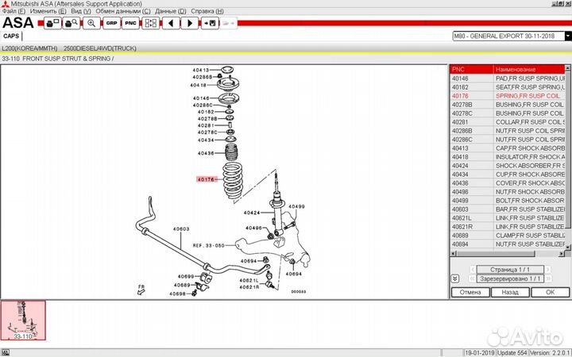Click the OK button
The width and height of the screenshot is (572, 357).
point(550,292)
